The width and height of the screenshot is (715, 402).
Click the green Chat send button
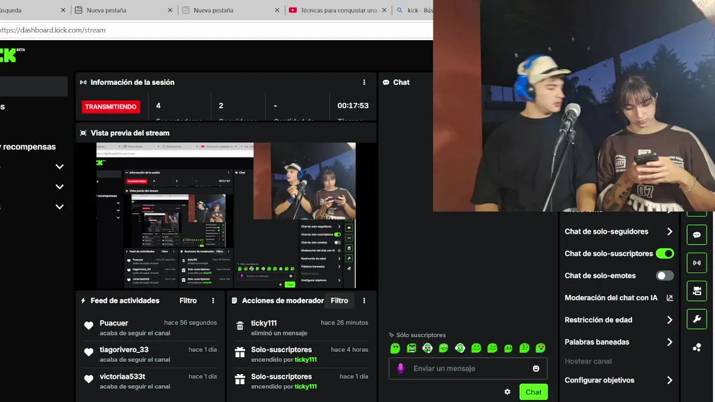[x=533, y=392]
